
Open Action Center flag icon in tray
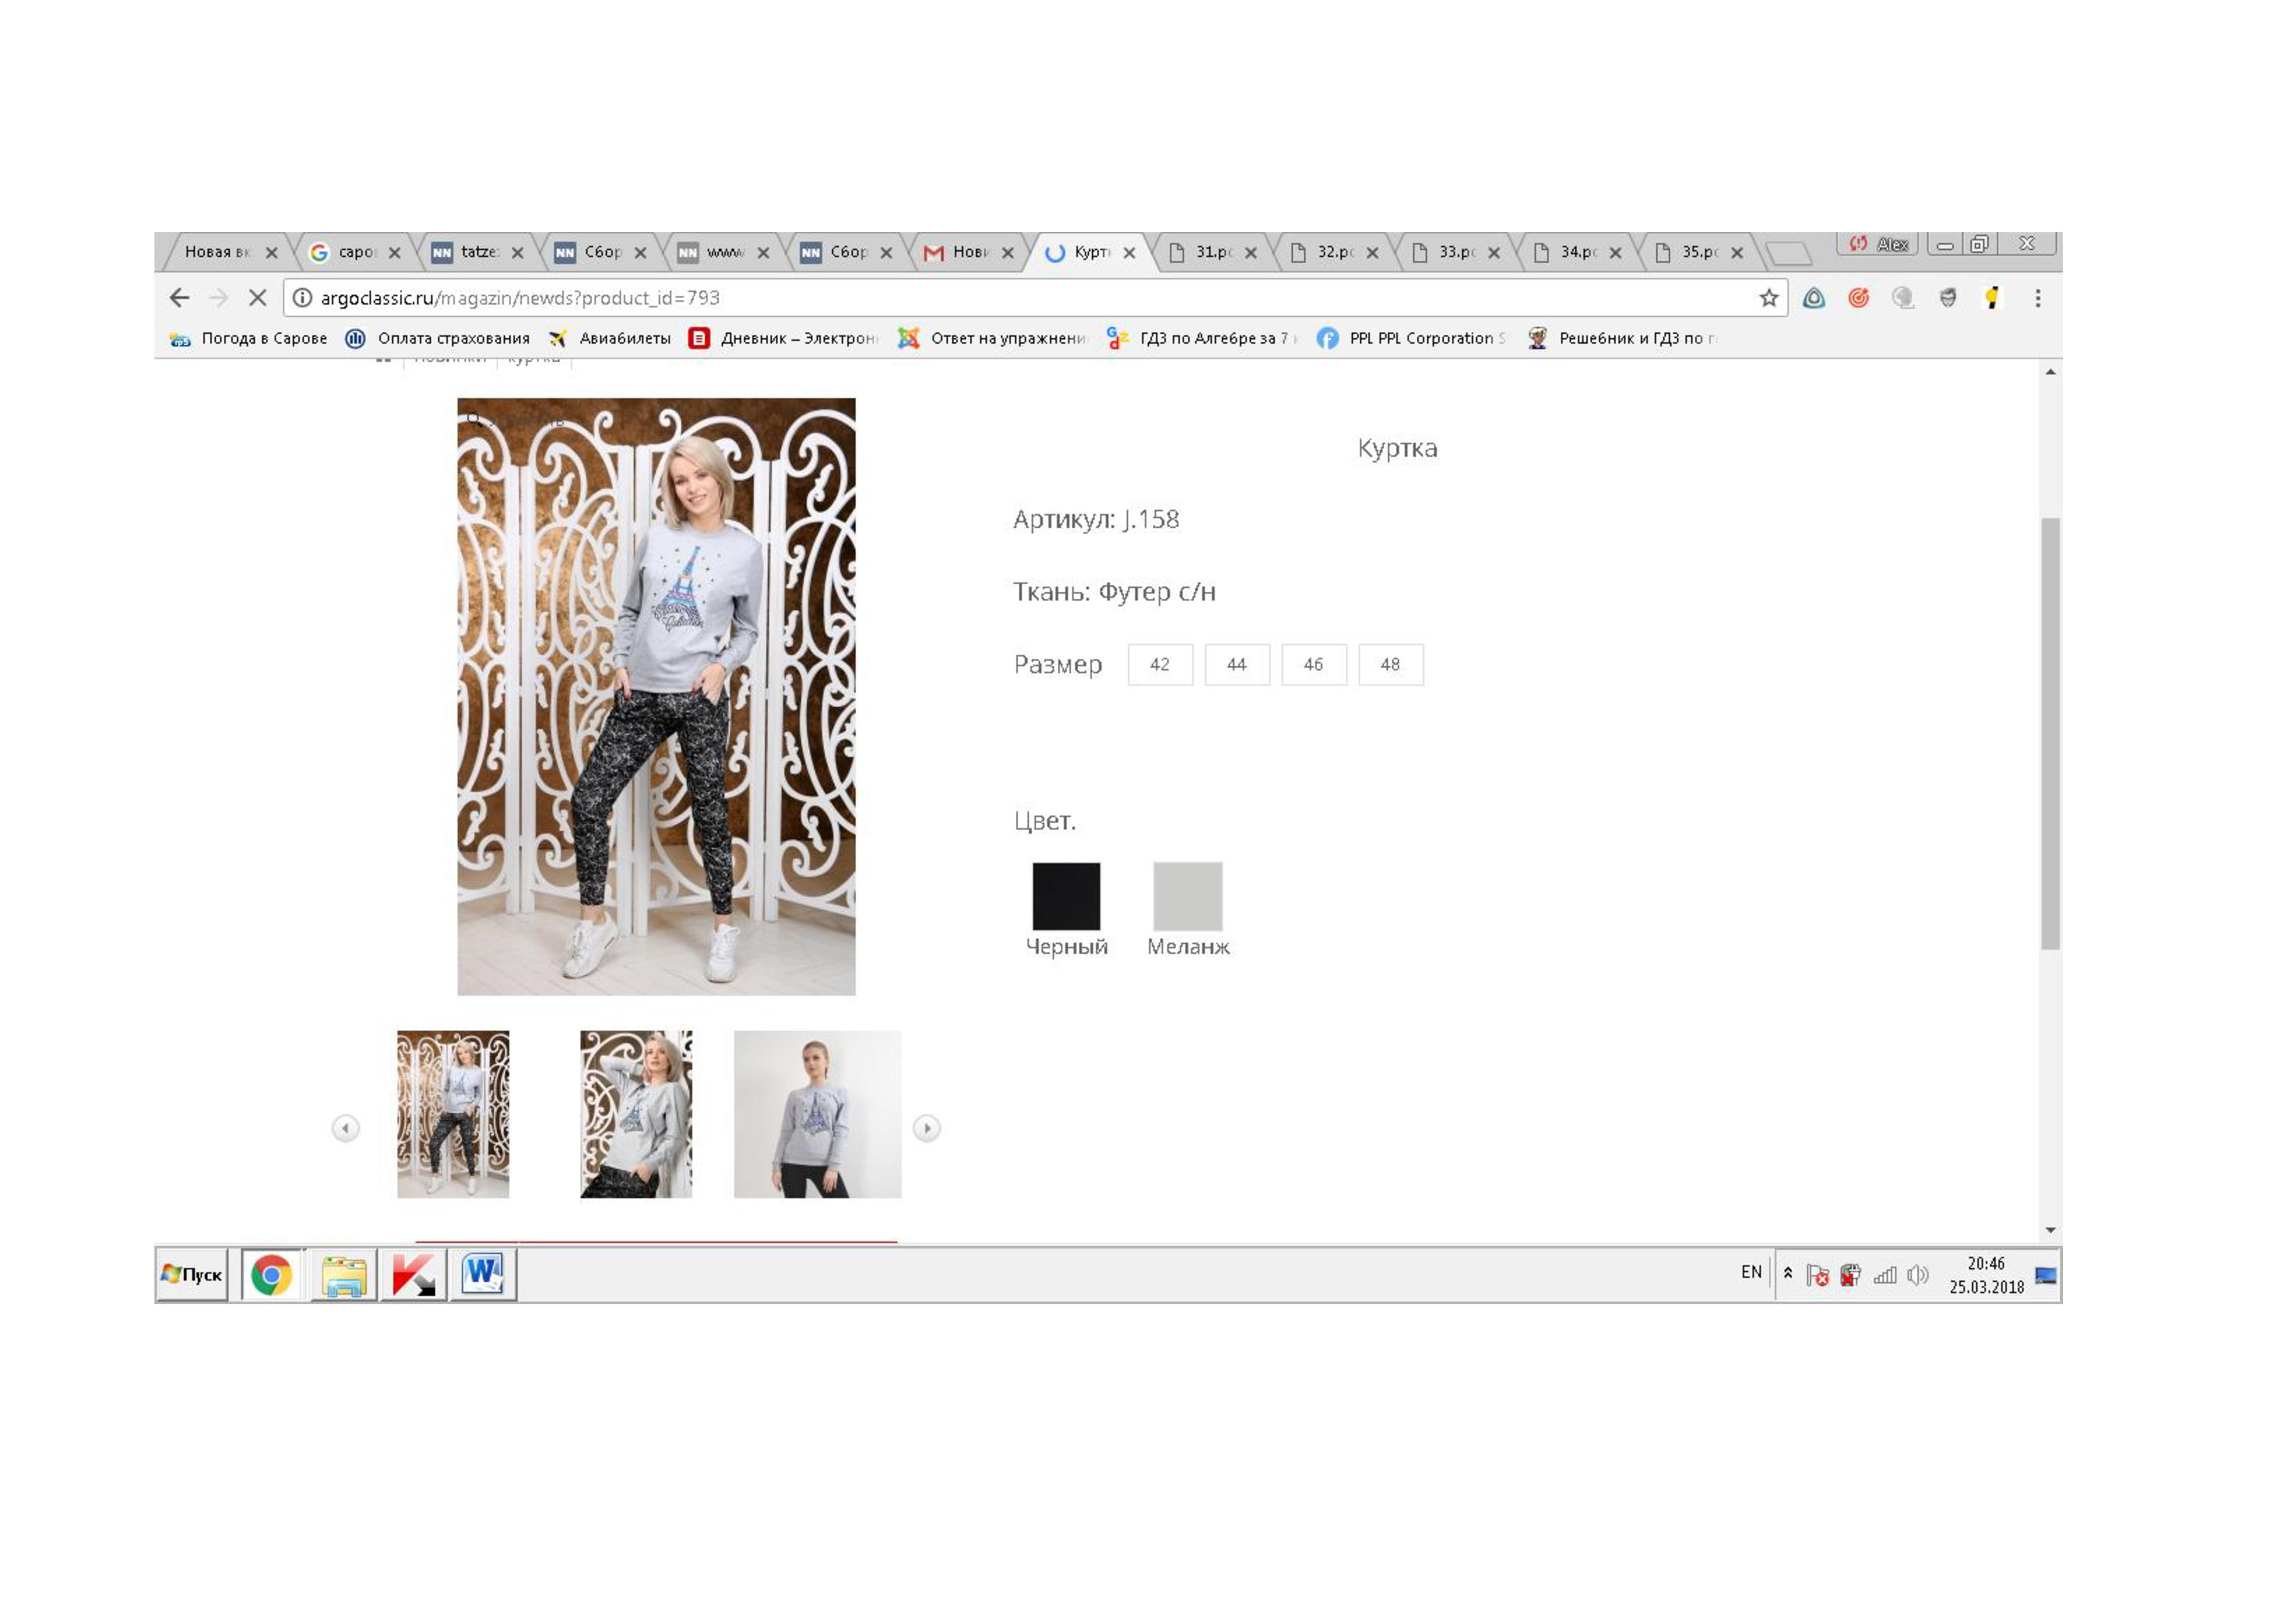1818,1275
